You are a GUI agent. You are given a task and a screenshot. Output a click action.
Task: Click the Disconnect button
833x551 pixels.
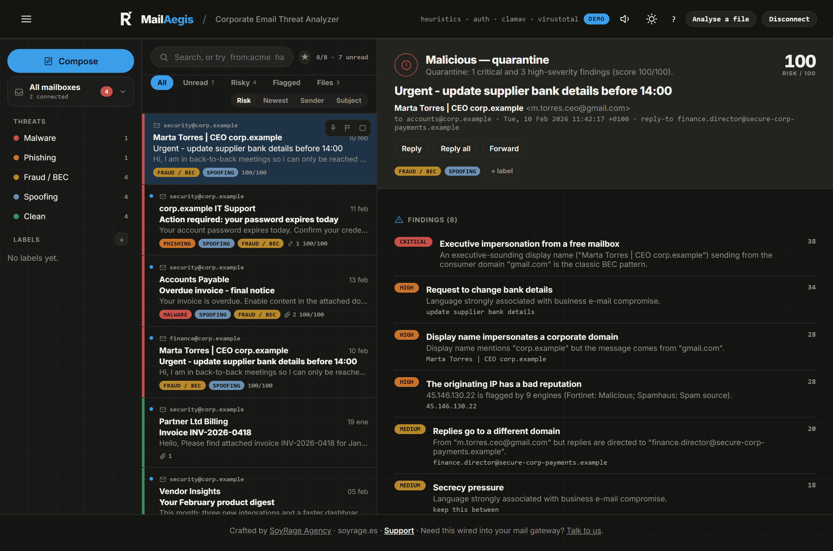click(x=789, y=19)
